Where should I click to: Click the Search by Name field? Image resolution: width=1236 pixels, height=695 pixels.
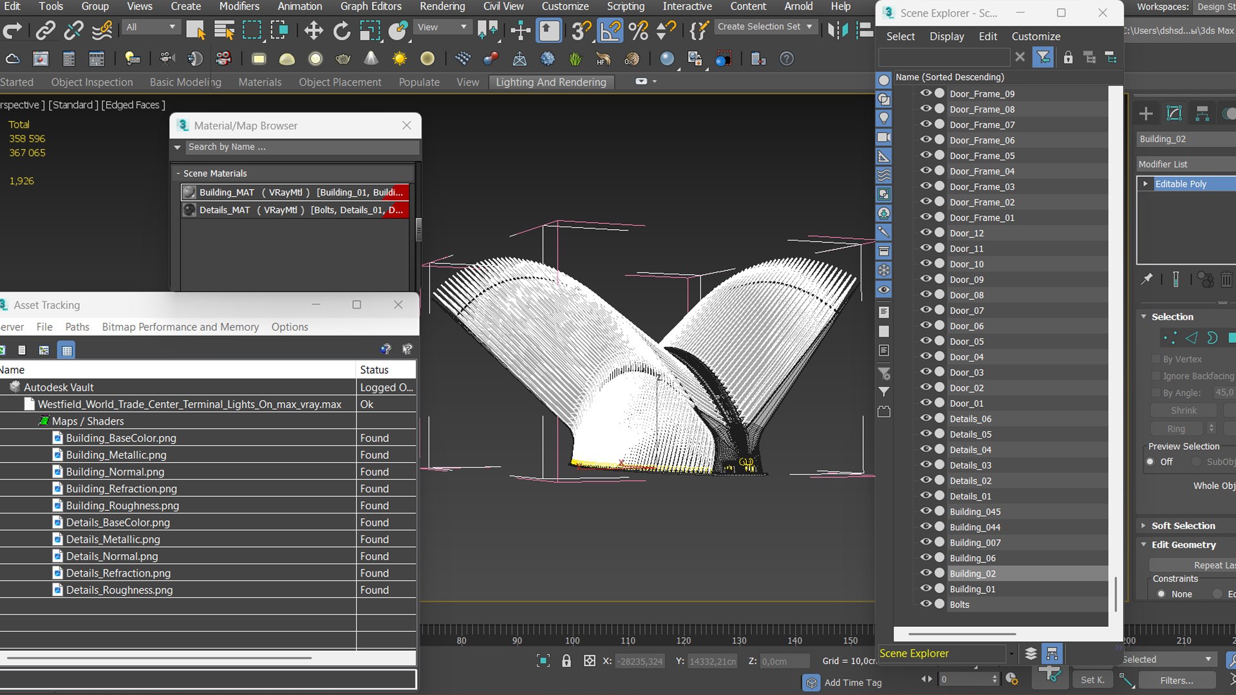[301, 147]
